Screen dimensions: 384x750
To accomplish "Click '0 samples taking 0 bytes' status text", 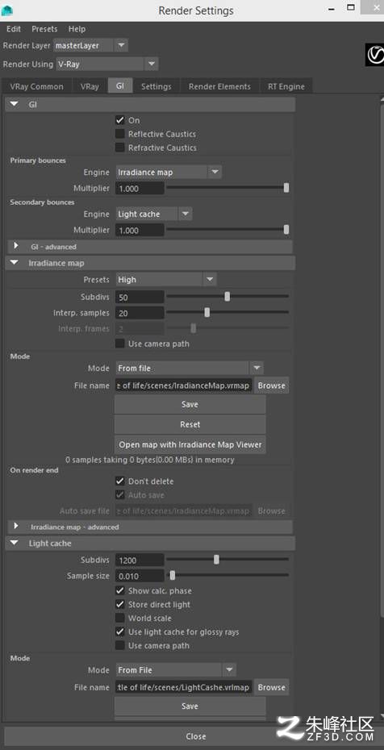I will coord(150,460).
